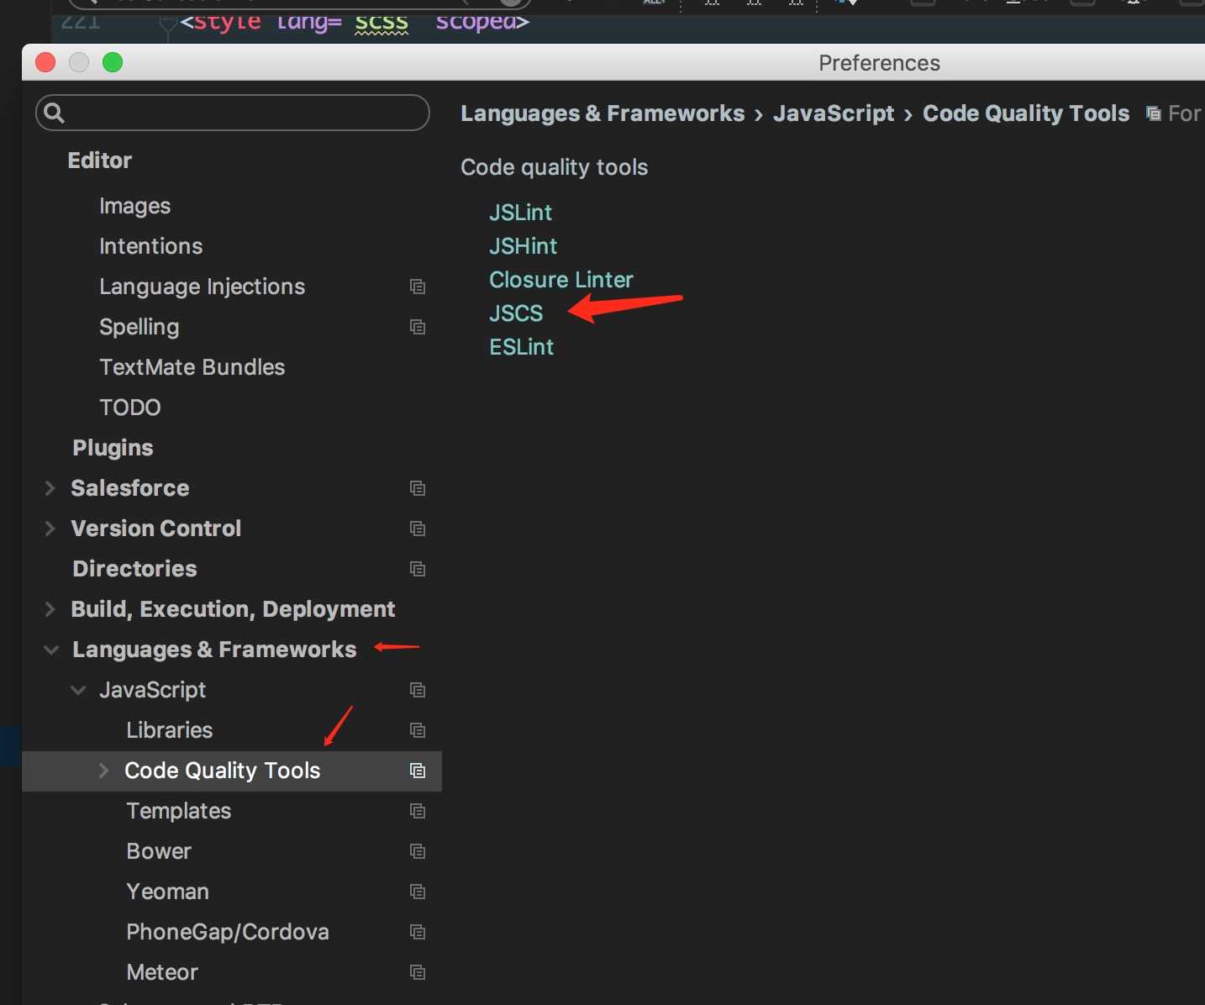Open the JSLint settings link
This screenshot has height=1005, width=1205.
coord(520,213)
